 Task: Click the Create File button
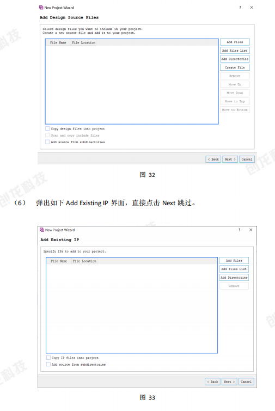tap(235, 68)
